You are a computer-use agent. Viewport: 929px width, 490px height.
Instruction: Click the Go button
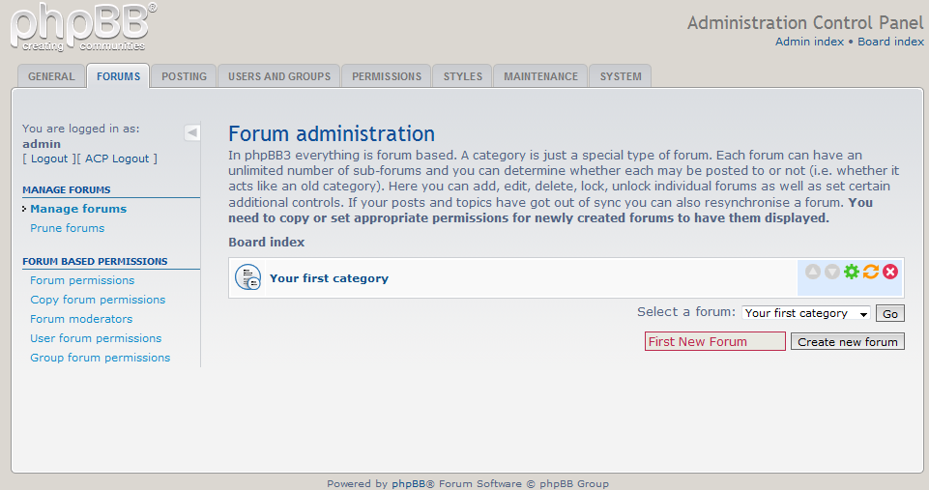pos(891,313)
